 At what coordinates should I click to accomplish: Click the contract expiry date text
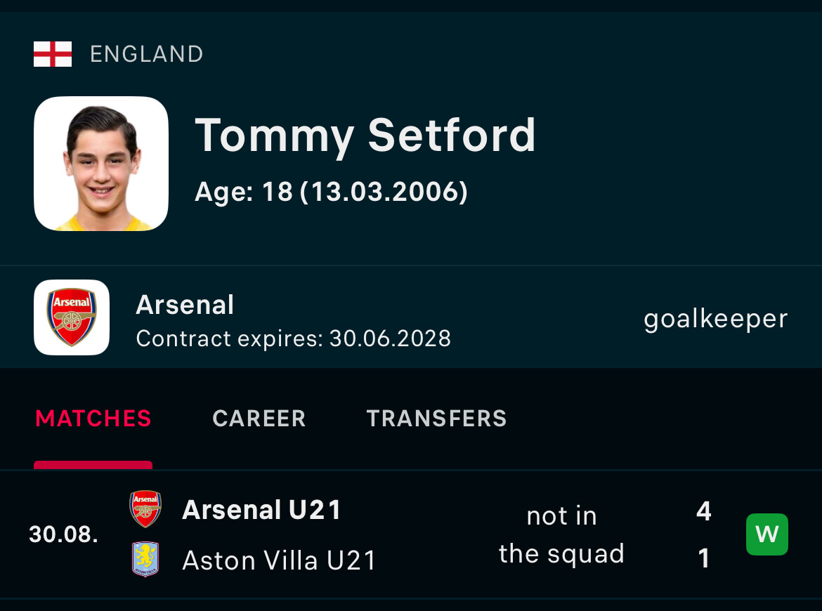[x=293, y=339]
